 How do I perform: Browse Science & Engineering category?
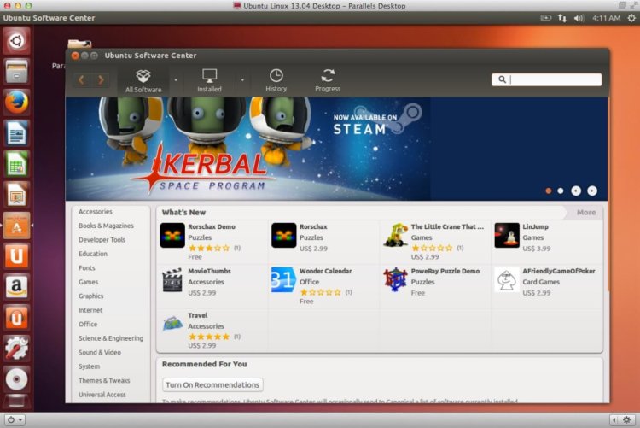[x=111, y=338]
